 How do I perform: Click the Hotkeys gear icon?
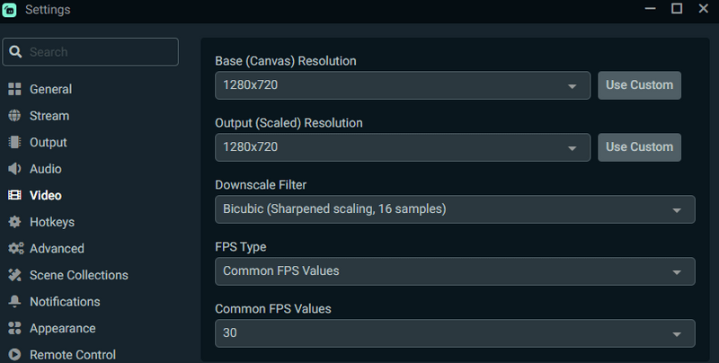pos(14,222)
